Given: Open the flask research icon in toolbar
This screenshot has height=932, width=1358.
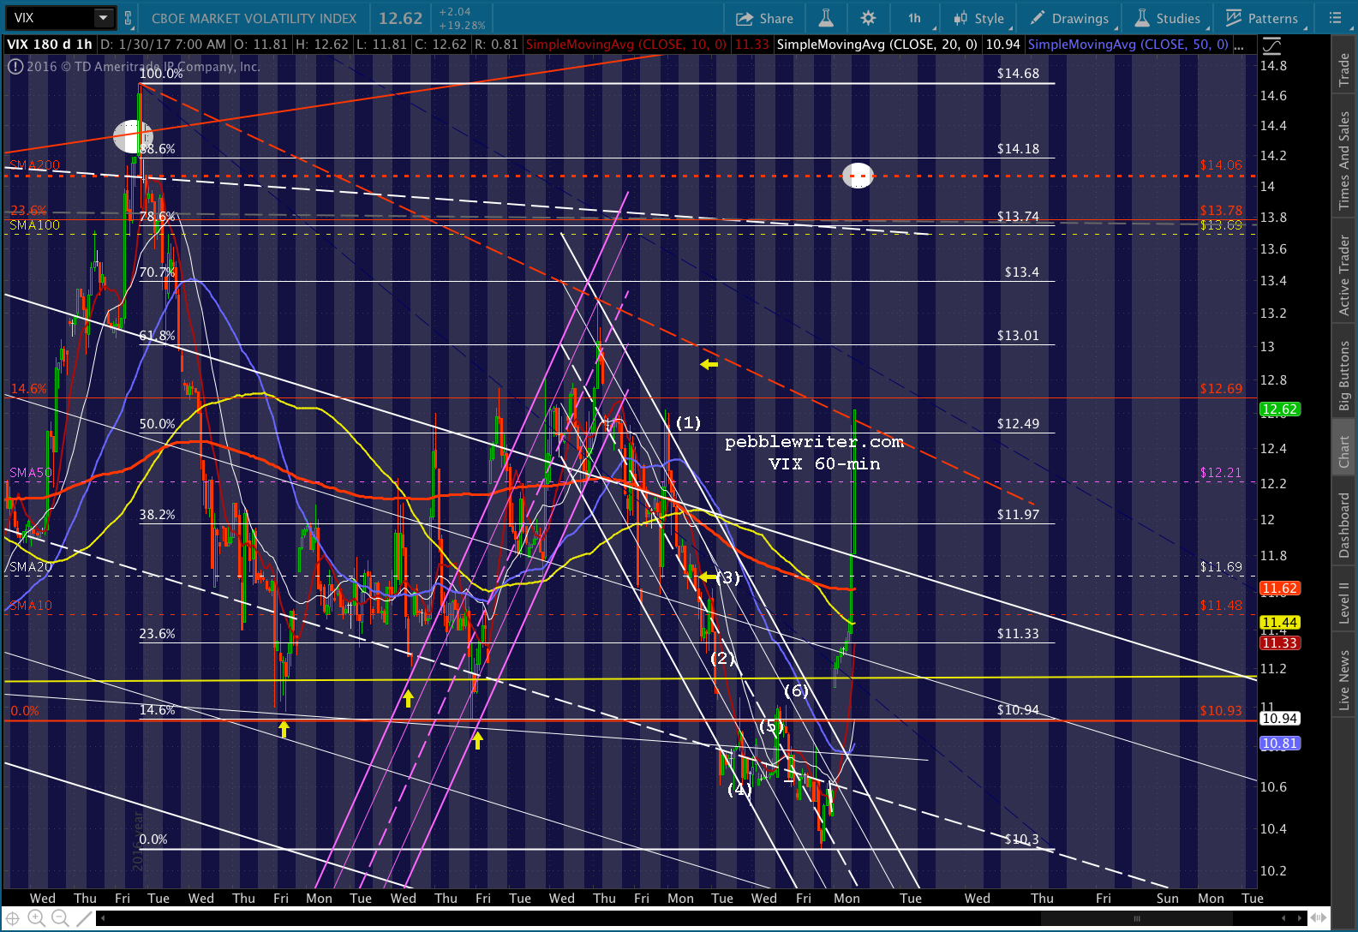Looking at the screenshot, I should tap(826, 18).
